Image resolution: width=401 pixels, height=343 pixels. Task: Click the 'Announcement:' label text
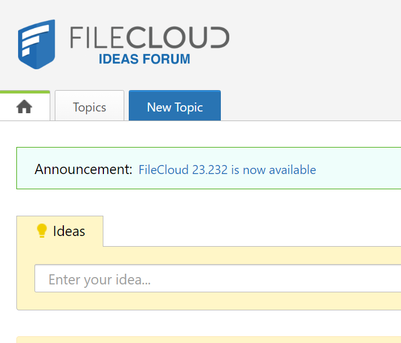[x=84, y=170]
